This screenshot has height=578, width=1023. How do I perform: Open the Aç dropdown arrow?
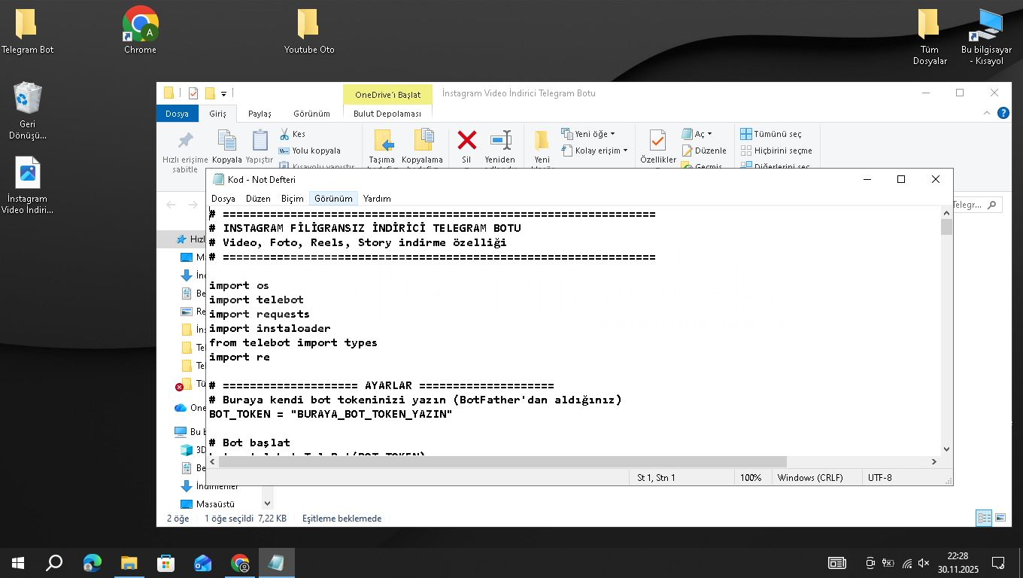pos(709,134)
